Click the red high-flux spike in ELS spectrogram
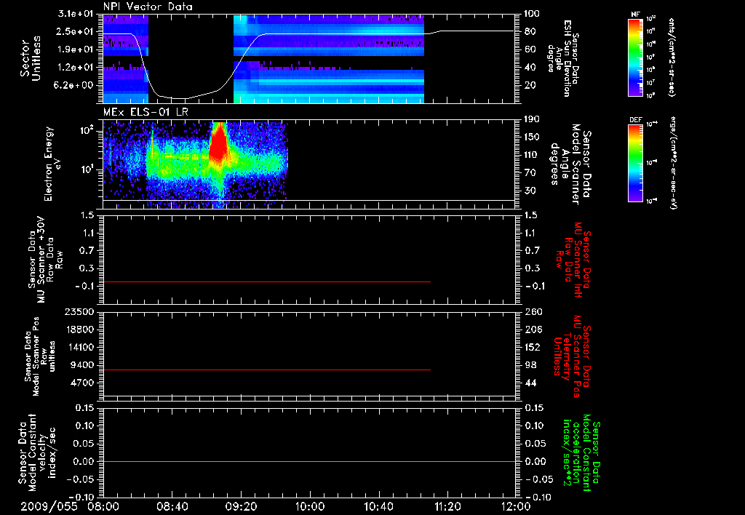Image resolution: width=745 pixels, height=515 pixels. pyautogui.click(x=220, y=145)
